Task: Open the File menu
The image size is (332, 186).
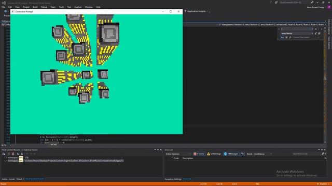Action: coord(3,7)
